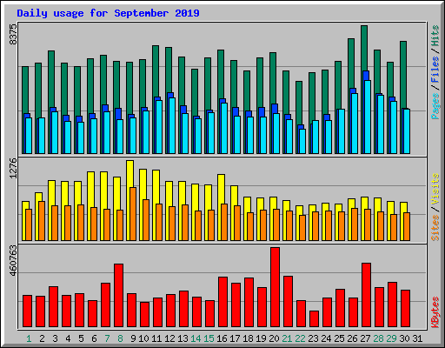Select the tallest red KBytes bar for day 20
Screen dimensions: 445x348
tap(275, 287)
